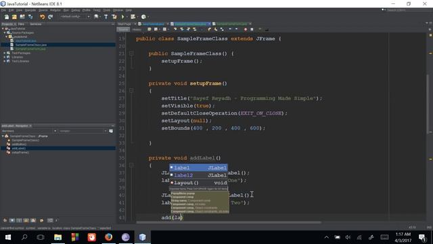Click the Shift Line Left editor icon
This screenshot has width=433, height=244.
[x=230, y=29]
